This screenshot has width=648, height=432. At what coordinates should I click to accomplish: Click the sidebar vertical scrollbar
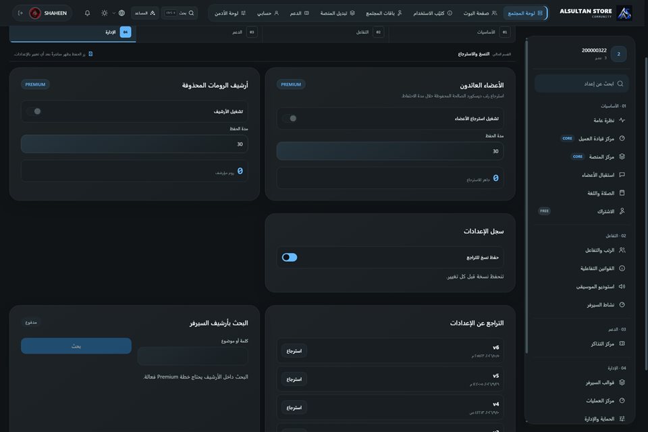[x=526, y=196]
